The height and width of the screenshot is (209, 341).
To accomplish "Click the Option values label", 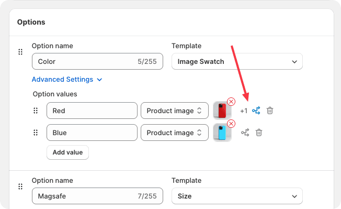I will pos(55,94).
